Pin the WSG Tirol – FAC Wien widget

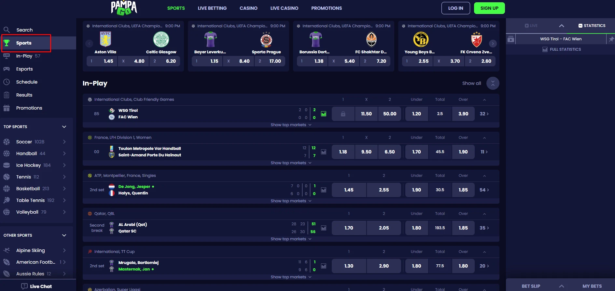point(611,39)
